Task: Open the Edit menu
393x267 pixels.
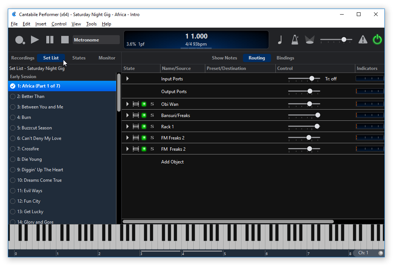Action: click(26, 24)
